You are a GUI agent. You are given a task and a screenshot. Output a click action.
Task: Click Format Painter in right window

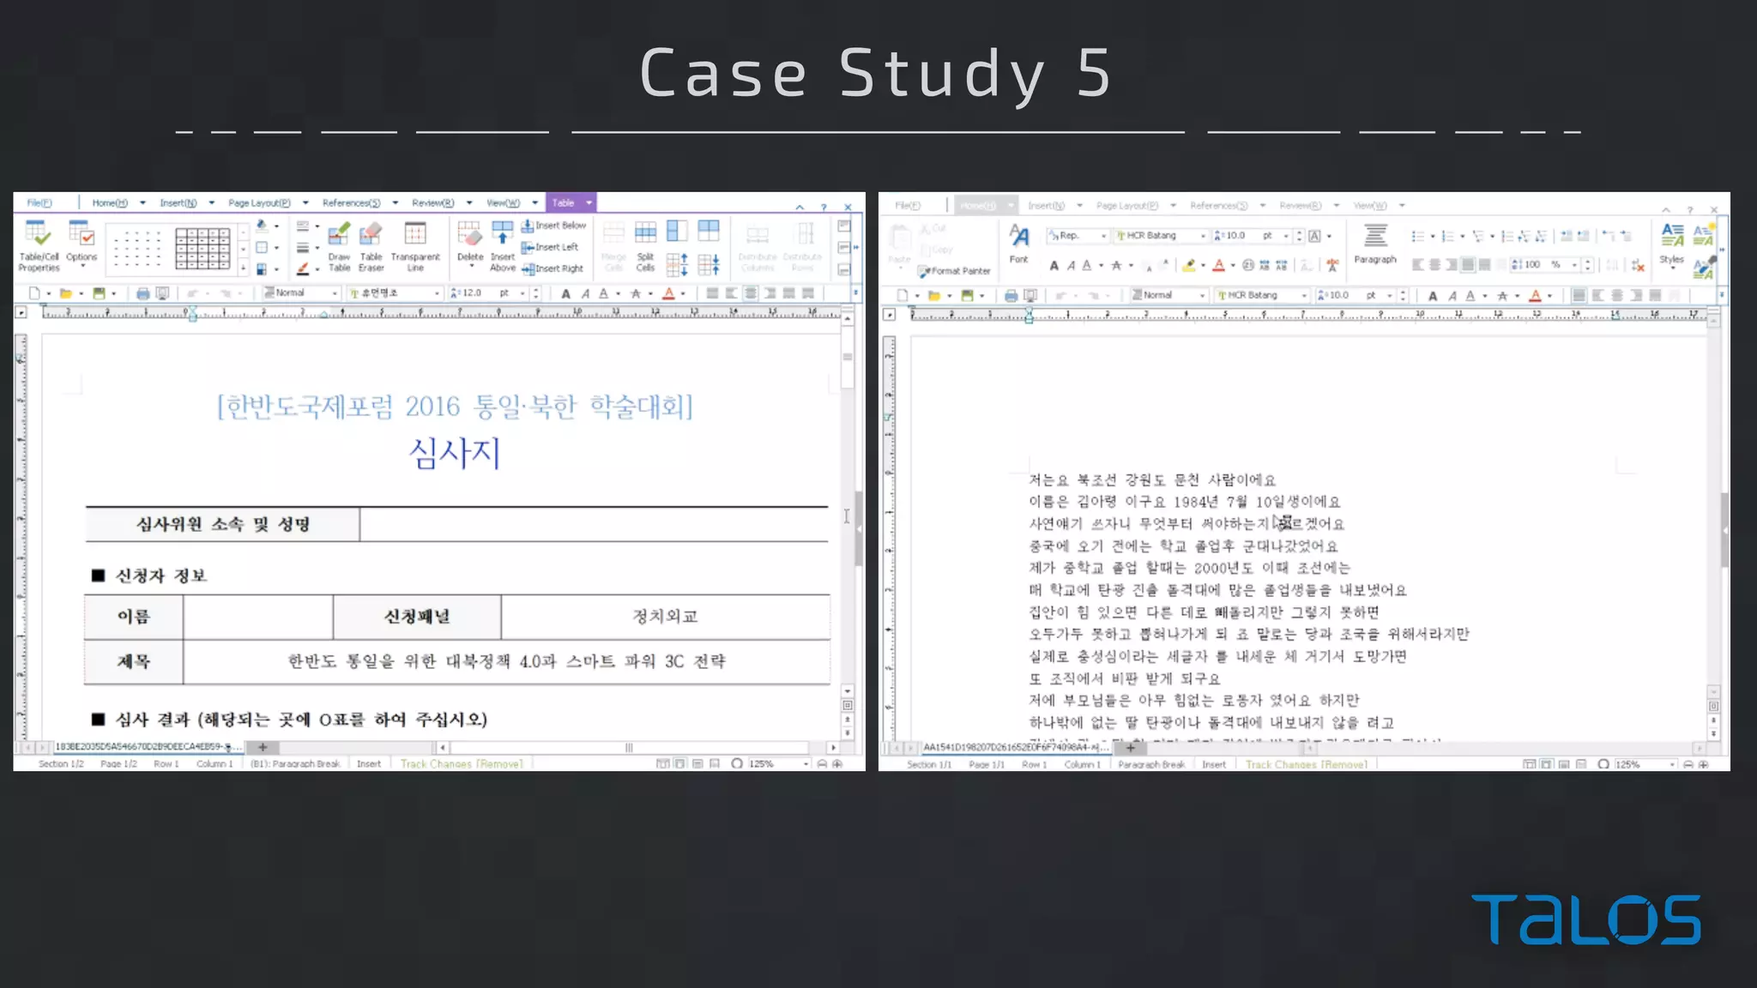954,271
